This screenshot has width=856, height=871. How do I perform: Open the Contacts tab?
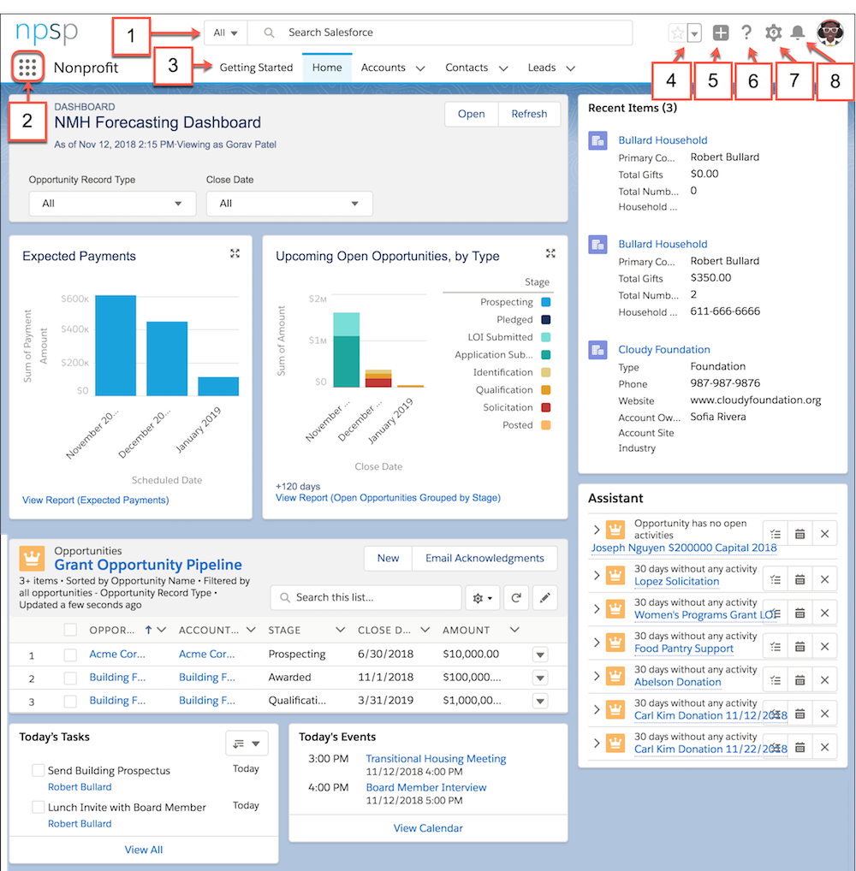tap(467, 68)
